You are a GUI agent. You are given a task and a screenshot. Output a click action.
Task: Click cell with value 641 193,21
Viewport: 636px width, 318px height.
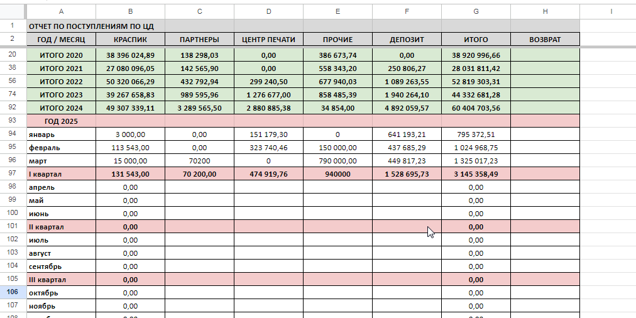coord(407,134)
